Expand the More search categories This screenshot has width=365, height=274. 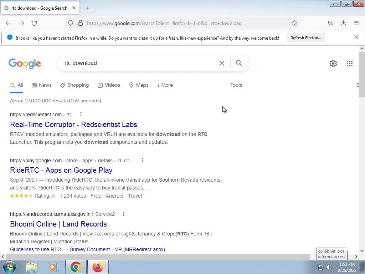pyautogui.click(x=165, y=85)
